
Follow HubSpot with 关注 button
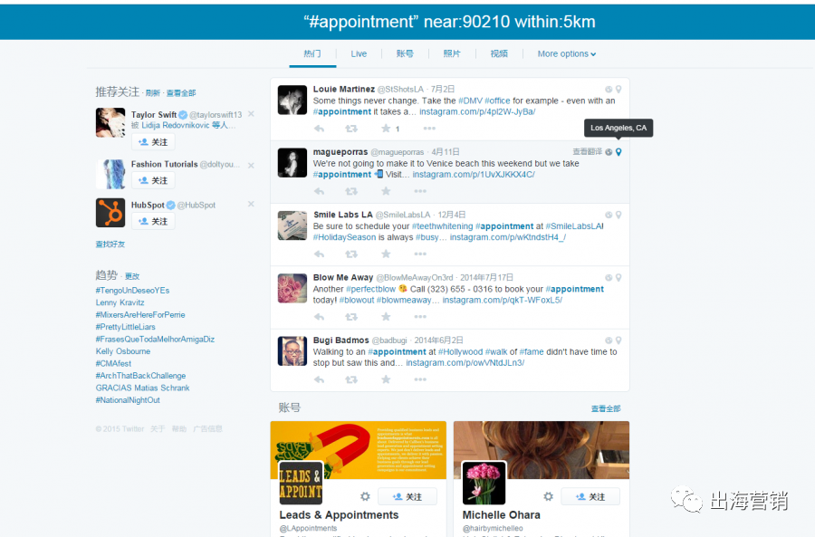(x=153, y=221)
